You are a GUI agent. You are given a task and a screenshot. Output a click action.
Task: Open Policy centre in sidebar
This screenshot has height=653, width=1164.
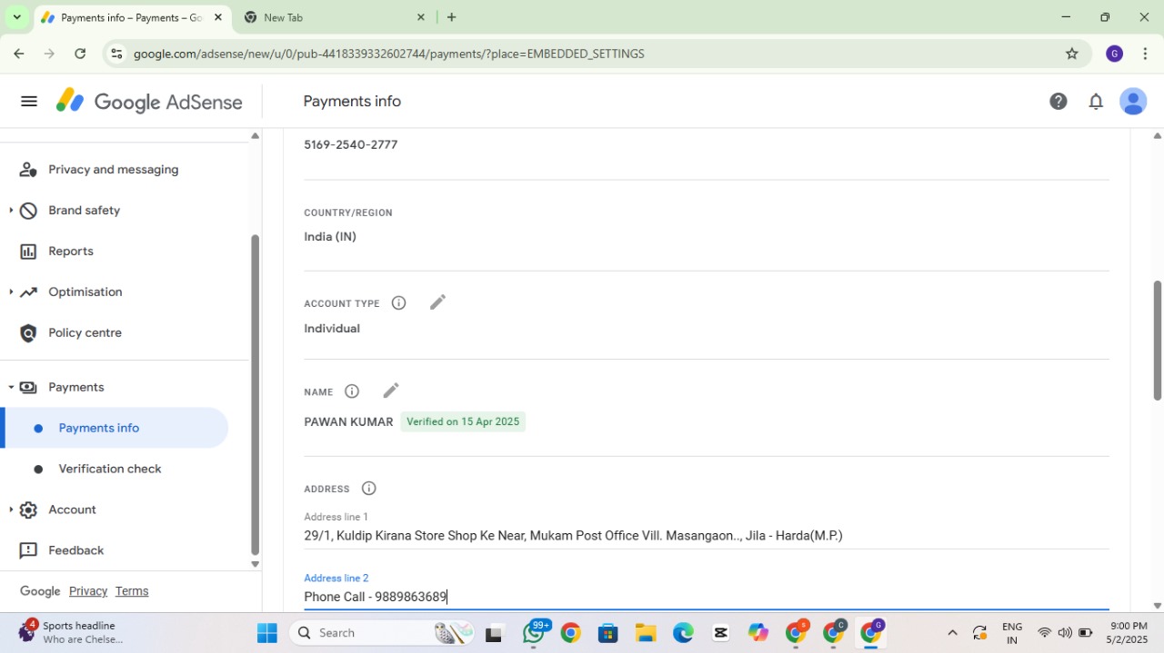point(85,333)
